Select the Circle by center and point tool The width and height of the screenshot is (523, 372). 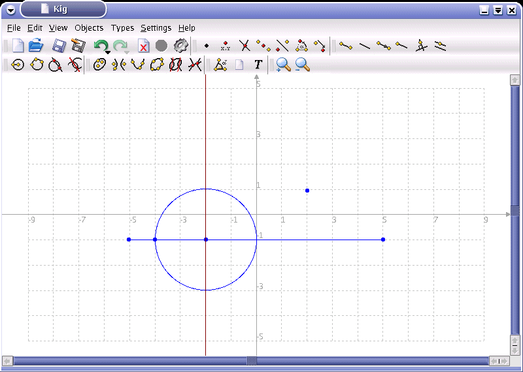(18, 65)
